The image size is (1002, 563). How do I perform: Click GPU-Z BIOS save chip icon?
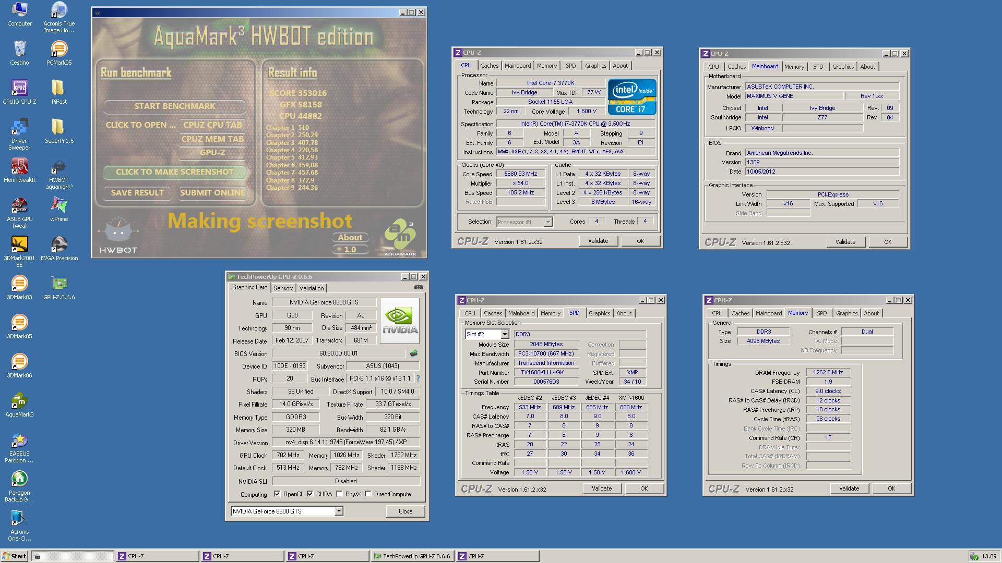(x=414, y=353)
